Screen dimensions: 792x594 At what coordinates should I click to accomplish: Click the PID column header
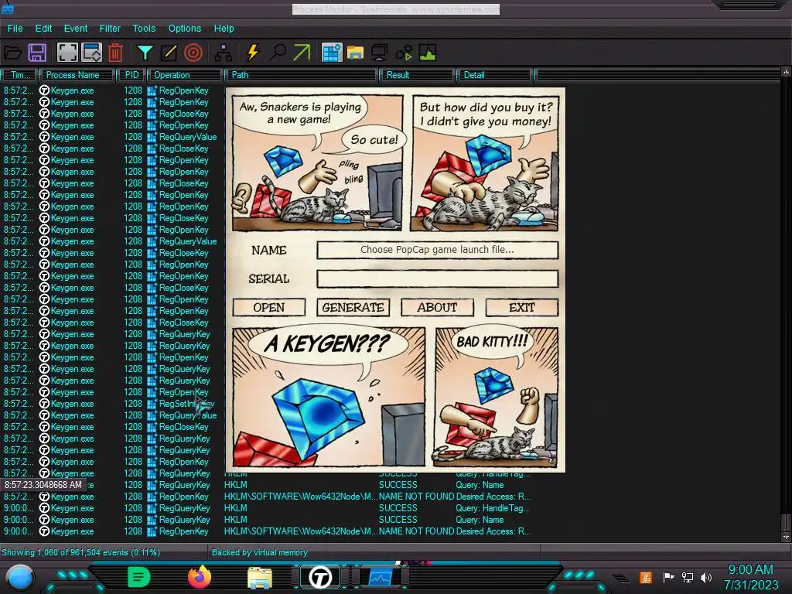[x=131, y=75]
